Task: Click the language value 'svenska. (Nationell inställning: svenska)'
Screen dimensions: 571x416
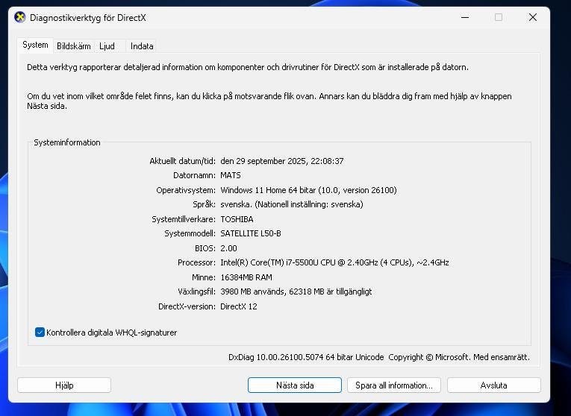Action: tap(292, 204)
